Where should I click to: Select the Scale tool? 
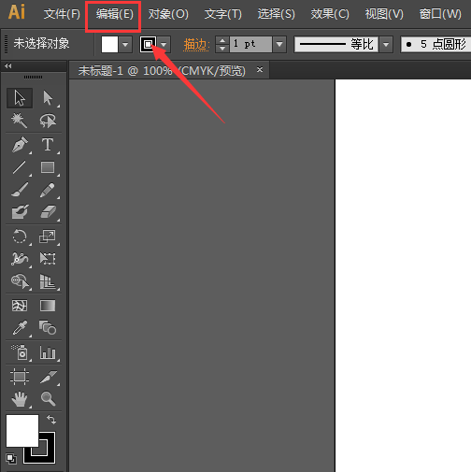coord(48,236)
